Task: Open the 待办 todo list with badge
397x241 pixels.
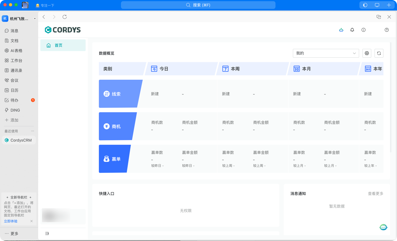Action: point(15,100)
